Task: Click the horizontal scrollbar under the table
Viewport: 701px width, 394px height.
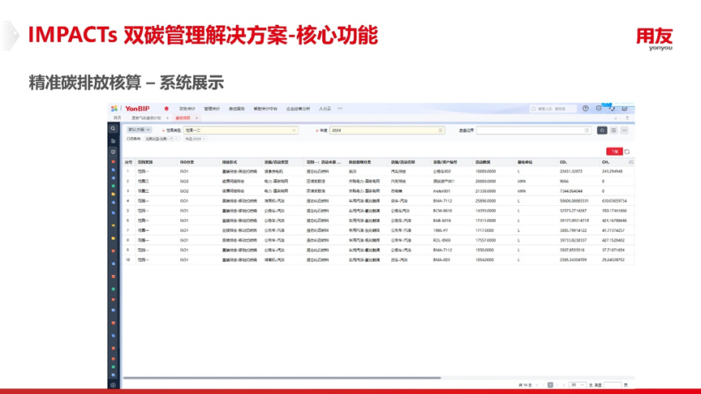Action: 282,378
